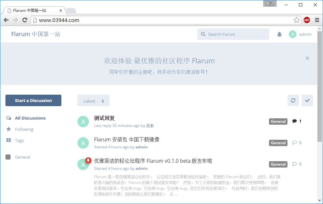Open notifications bell icon

point(279,34)
